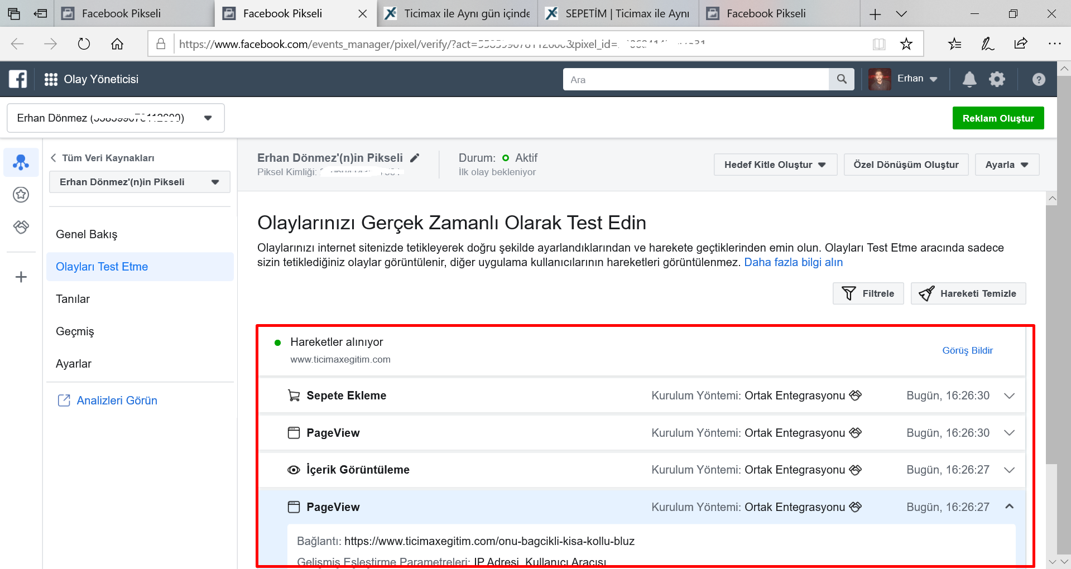Select the star custom conversions sidebar icon
Screen dimensions: 1071x569
click(21, 195)
